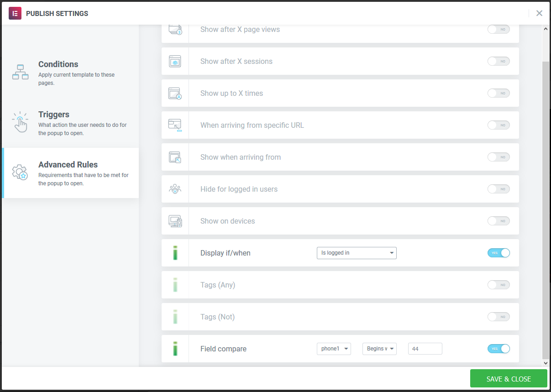This screenshot has width=551, height=392.
Task: Click the Show up to X times icon
Action: (175, 93)
